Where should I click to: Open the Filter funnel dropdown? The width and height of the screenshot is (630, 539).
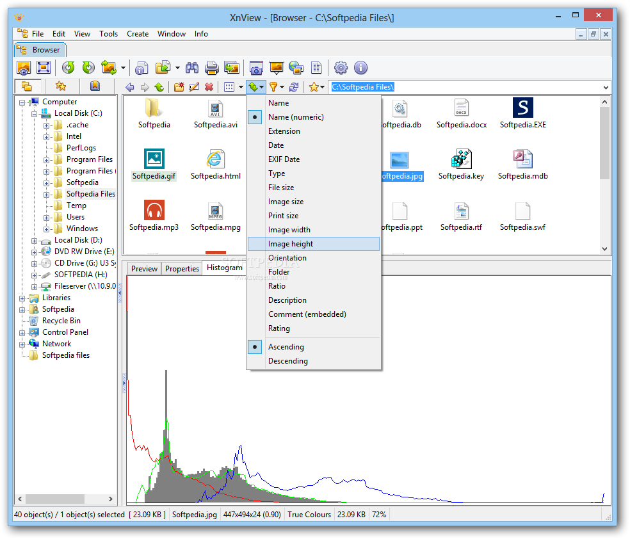[277, 87]
